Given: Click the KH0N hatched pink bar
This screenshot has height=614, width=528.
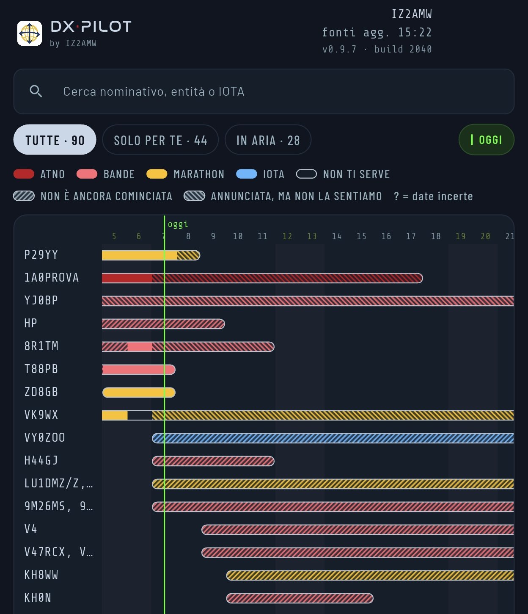Looking at the screenshot, I should click(300, 598).
